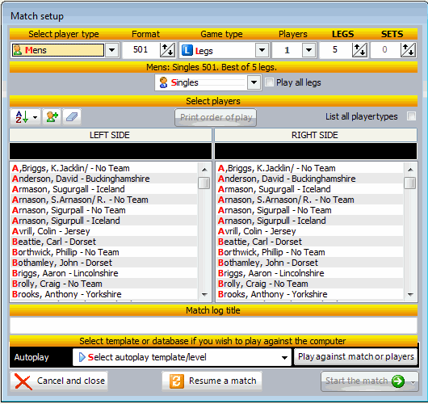Click the green arrow on Start the match
Screen dimensions: 428x404
tap(398, 381)
